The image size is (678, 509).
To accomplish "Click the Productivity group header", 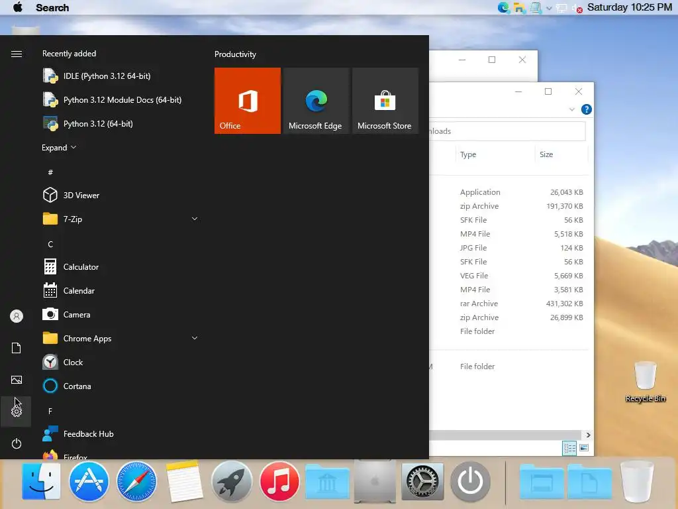I will tap(235, 54).
